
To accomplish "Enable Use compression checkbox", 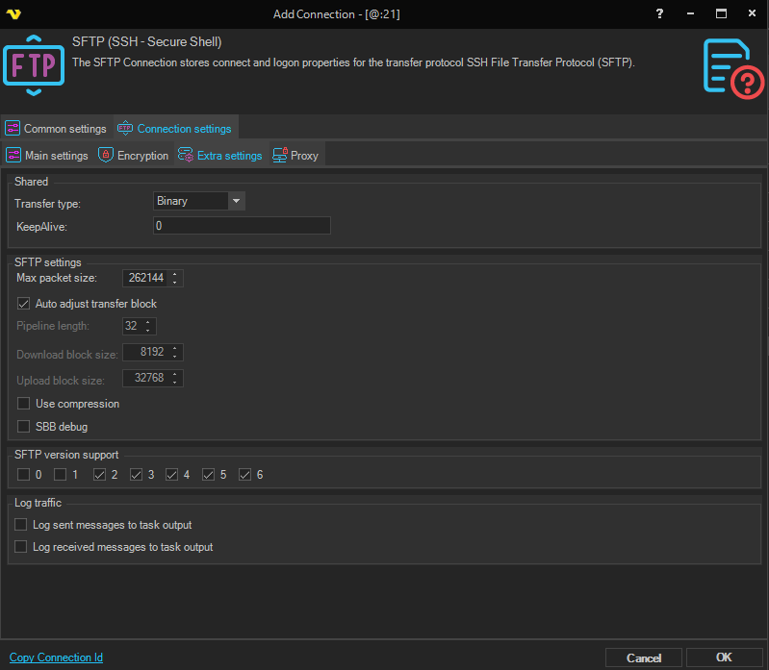I will coord(24,404).
